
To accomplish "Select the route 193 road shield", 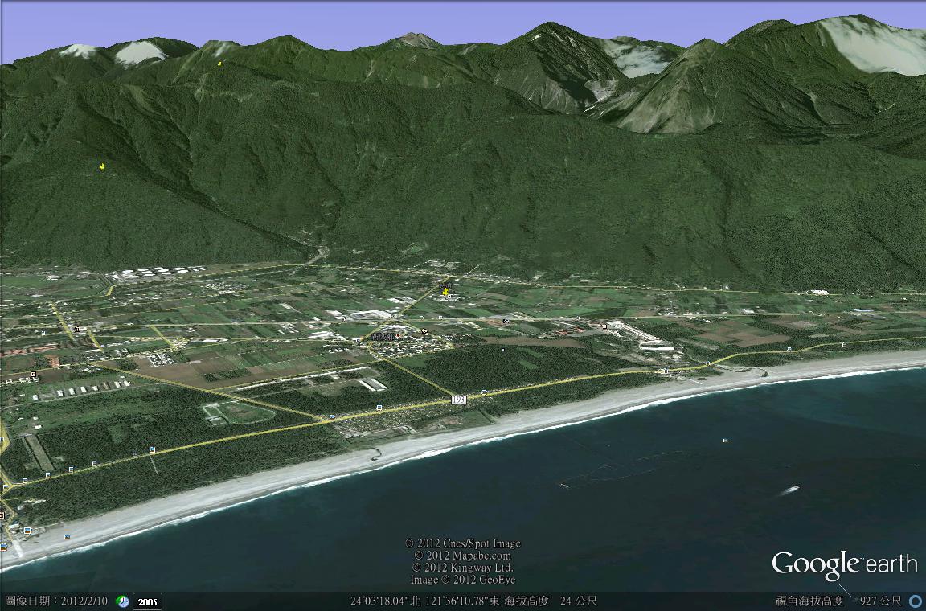I will coord(459,399).
